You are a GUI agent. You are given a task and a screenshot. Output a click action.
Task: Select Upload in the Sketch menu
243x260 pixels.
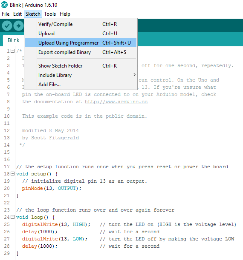pyautogui.click(x=81, y=34)
